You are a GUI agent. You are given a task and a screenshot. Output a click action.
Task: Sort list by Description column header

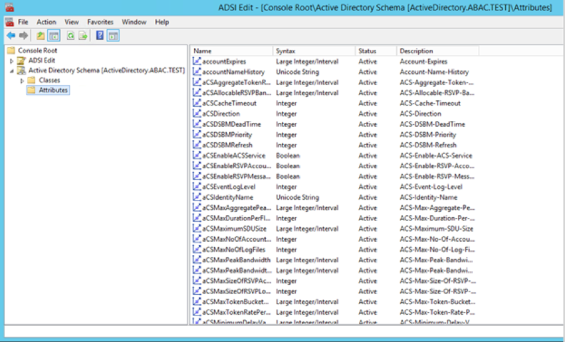(438, 50)
